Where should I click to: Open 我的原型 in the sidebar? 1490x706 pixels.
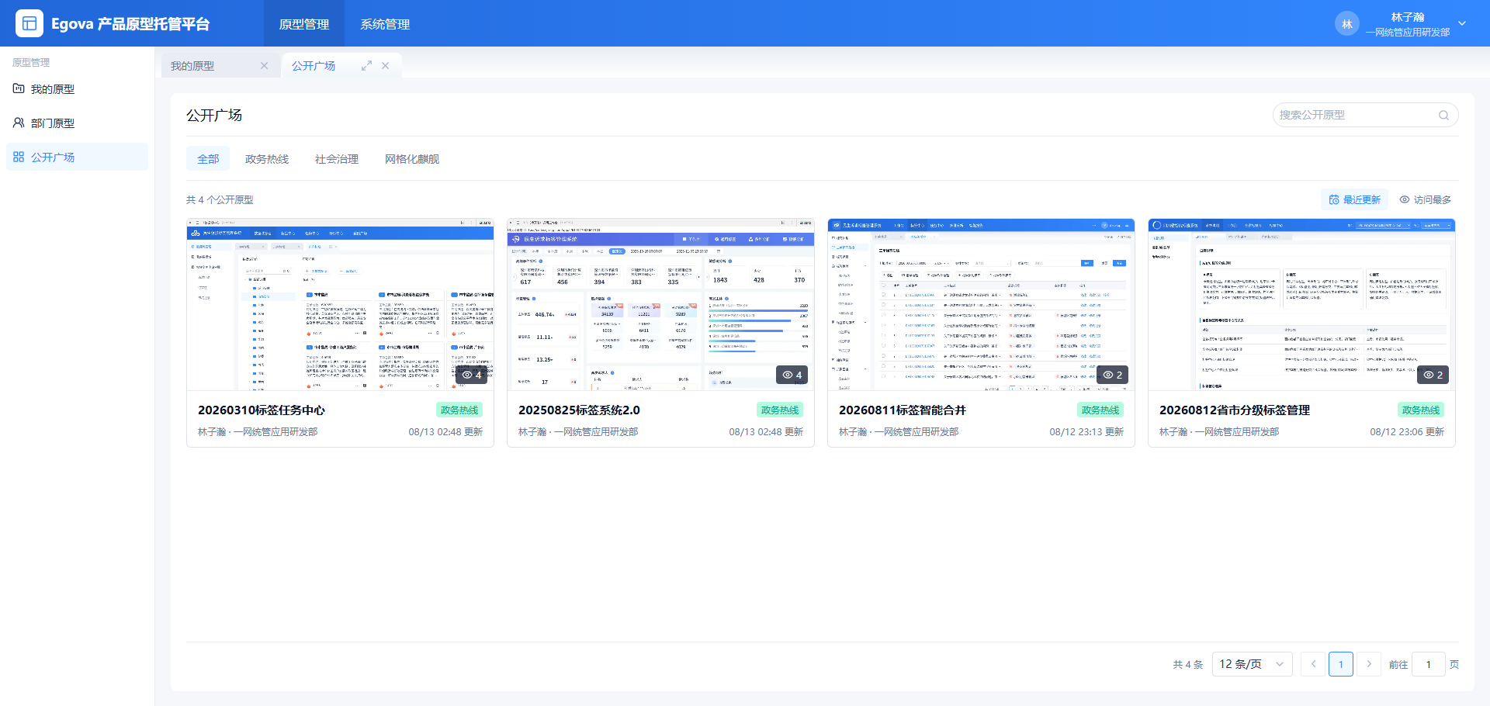pyautogui.click(x=77, y=89)
